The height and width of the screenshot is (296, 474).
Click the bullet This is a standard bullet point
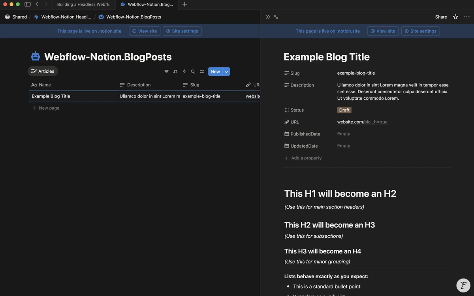[327, 287]
